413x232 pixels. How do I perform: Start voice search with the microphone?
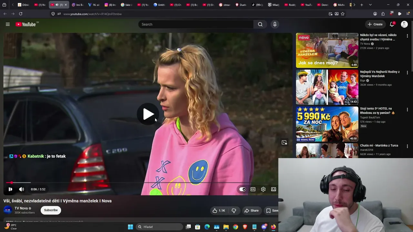coord(275,24)
